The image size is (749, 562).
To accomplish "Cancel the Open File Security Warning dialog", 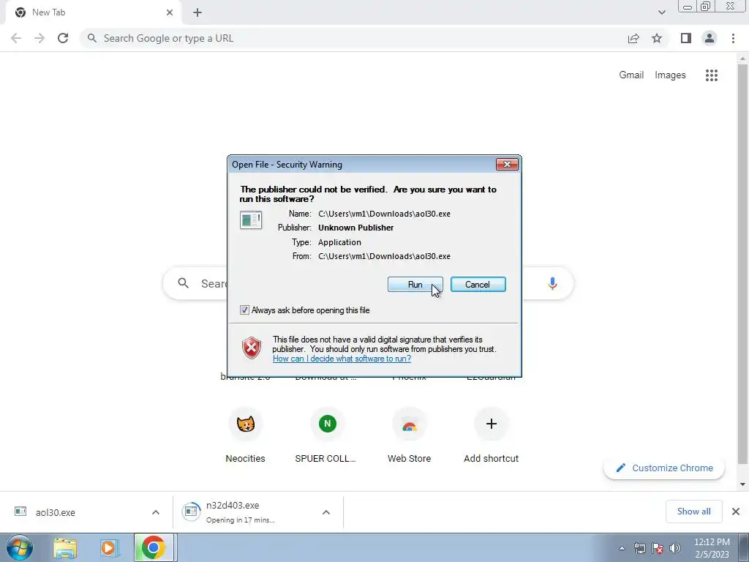I will click(478, 285).
